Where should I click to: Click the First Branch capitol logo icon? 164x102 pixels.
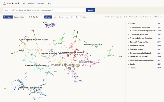[5, 3]
